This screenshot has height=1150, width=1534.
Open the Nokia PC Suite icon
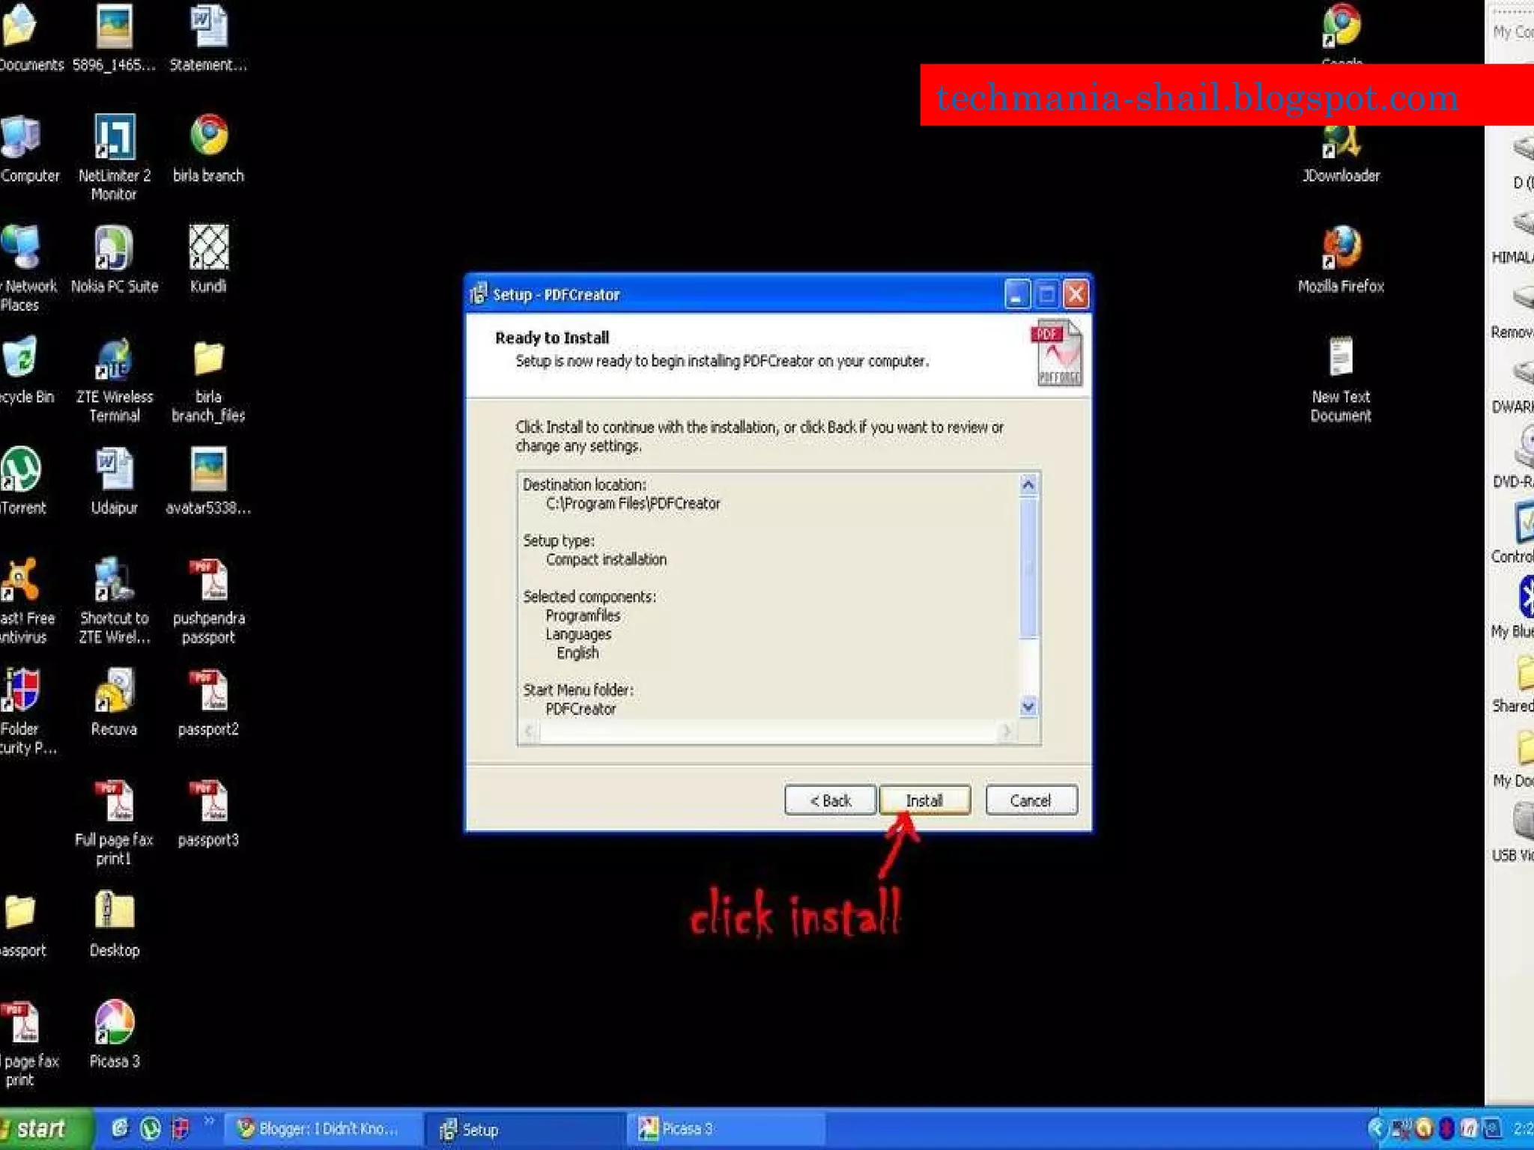tap(114, 249)
